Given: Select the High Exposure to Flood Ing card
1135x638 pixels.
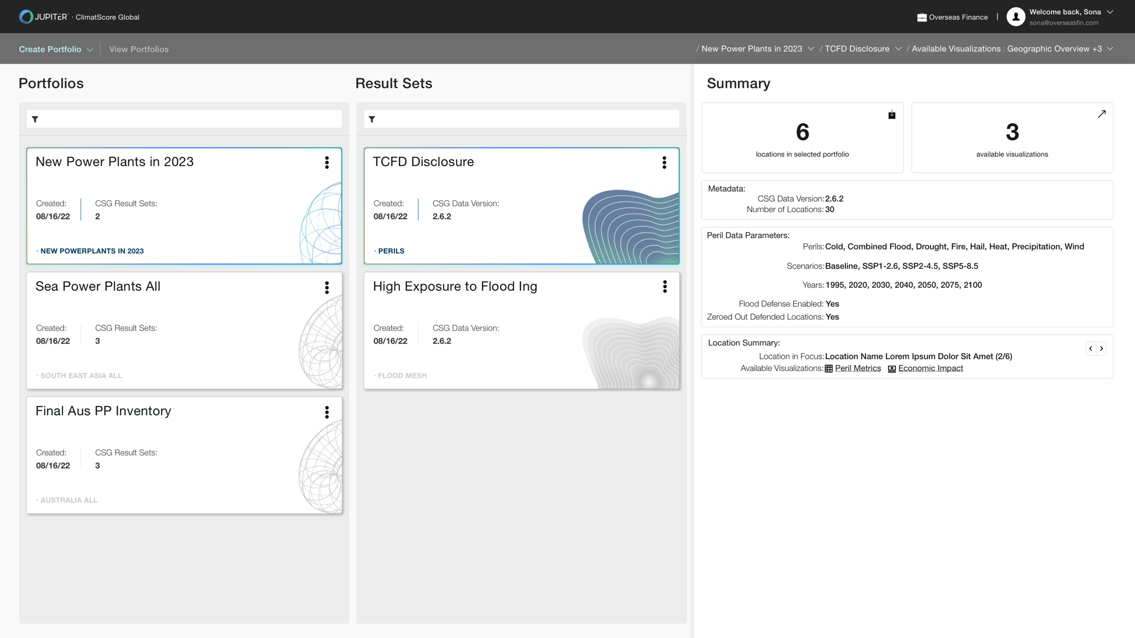Looking at the screenshot, I should (x=522, y=331).
